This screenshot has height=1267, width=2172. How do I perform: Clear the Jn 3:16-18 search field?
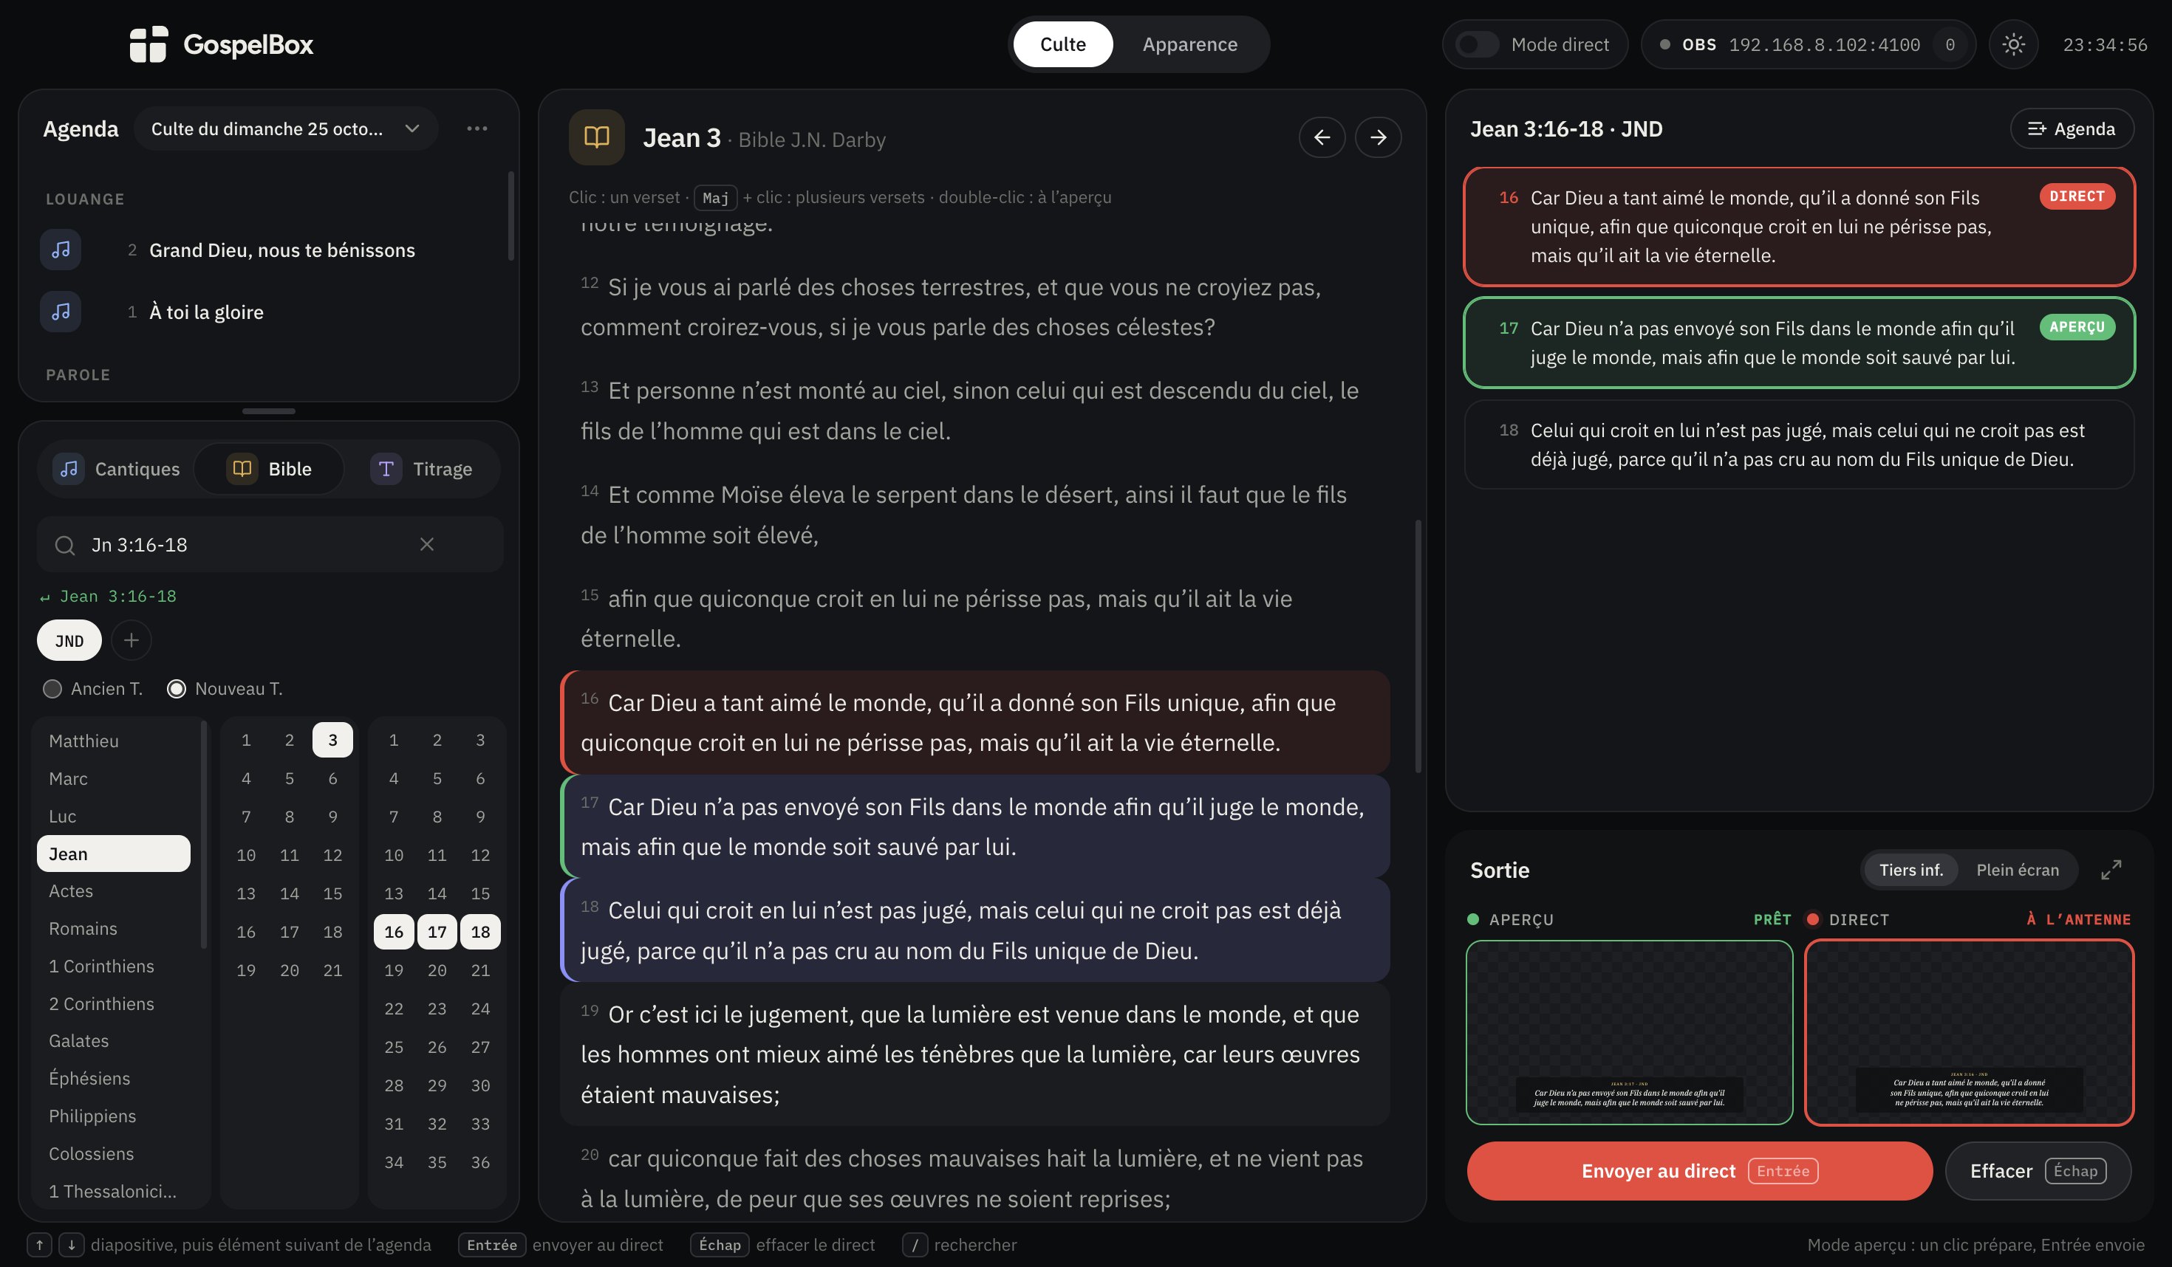tap(427, 544)
